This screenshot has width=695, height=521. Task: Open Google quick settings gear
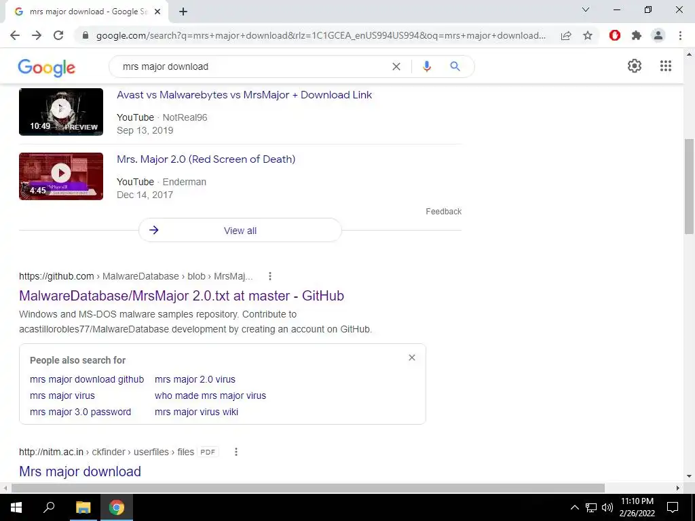[x=635, y=66]
